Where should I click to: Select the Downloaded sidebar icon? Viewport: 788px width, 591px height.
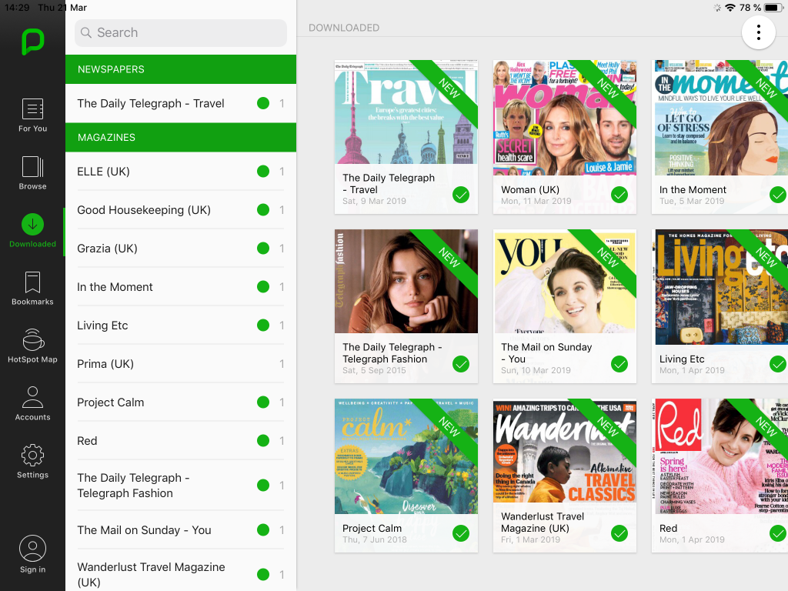pyautogui.click(x=32, y=231)
